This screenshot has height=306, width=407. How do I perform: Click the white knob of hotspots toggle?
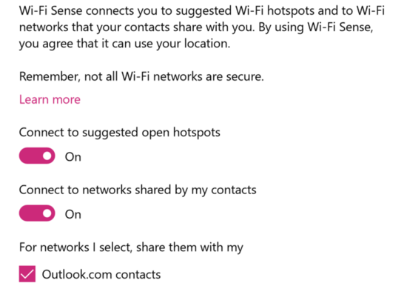(x=47, y=156)
